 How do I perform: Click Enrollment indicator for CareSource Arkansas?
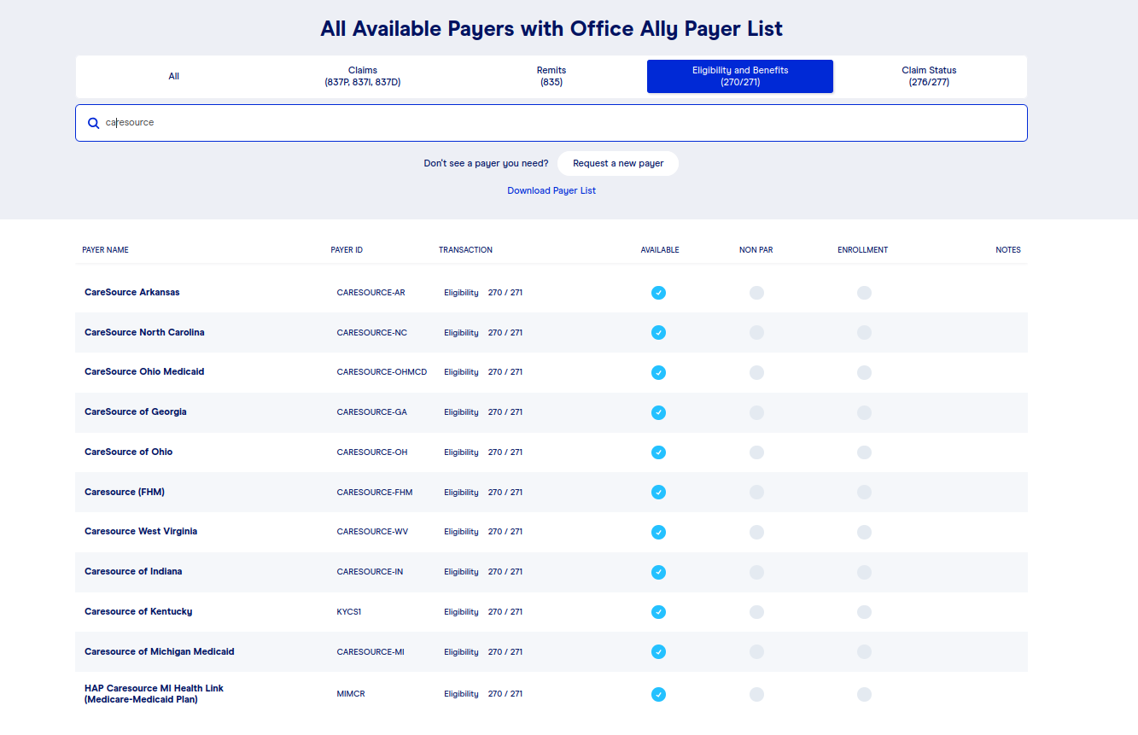pyautogui.click(x=864, y=293)
